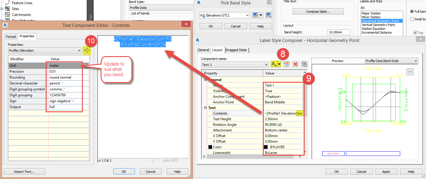
Task: Click the red X delete component icon
Action: [x=295, y=64]
